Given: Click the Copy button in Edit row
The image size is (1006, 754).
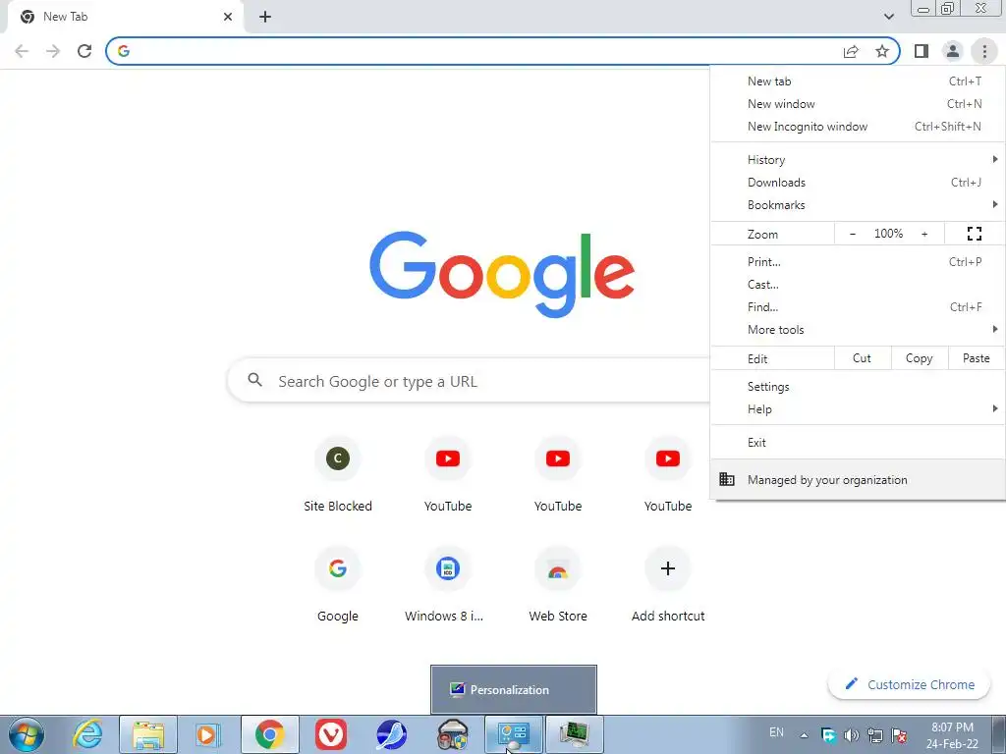Looking at the screenshot, I should (x=919, y=358).
